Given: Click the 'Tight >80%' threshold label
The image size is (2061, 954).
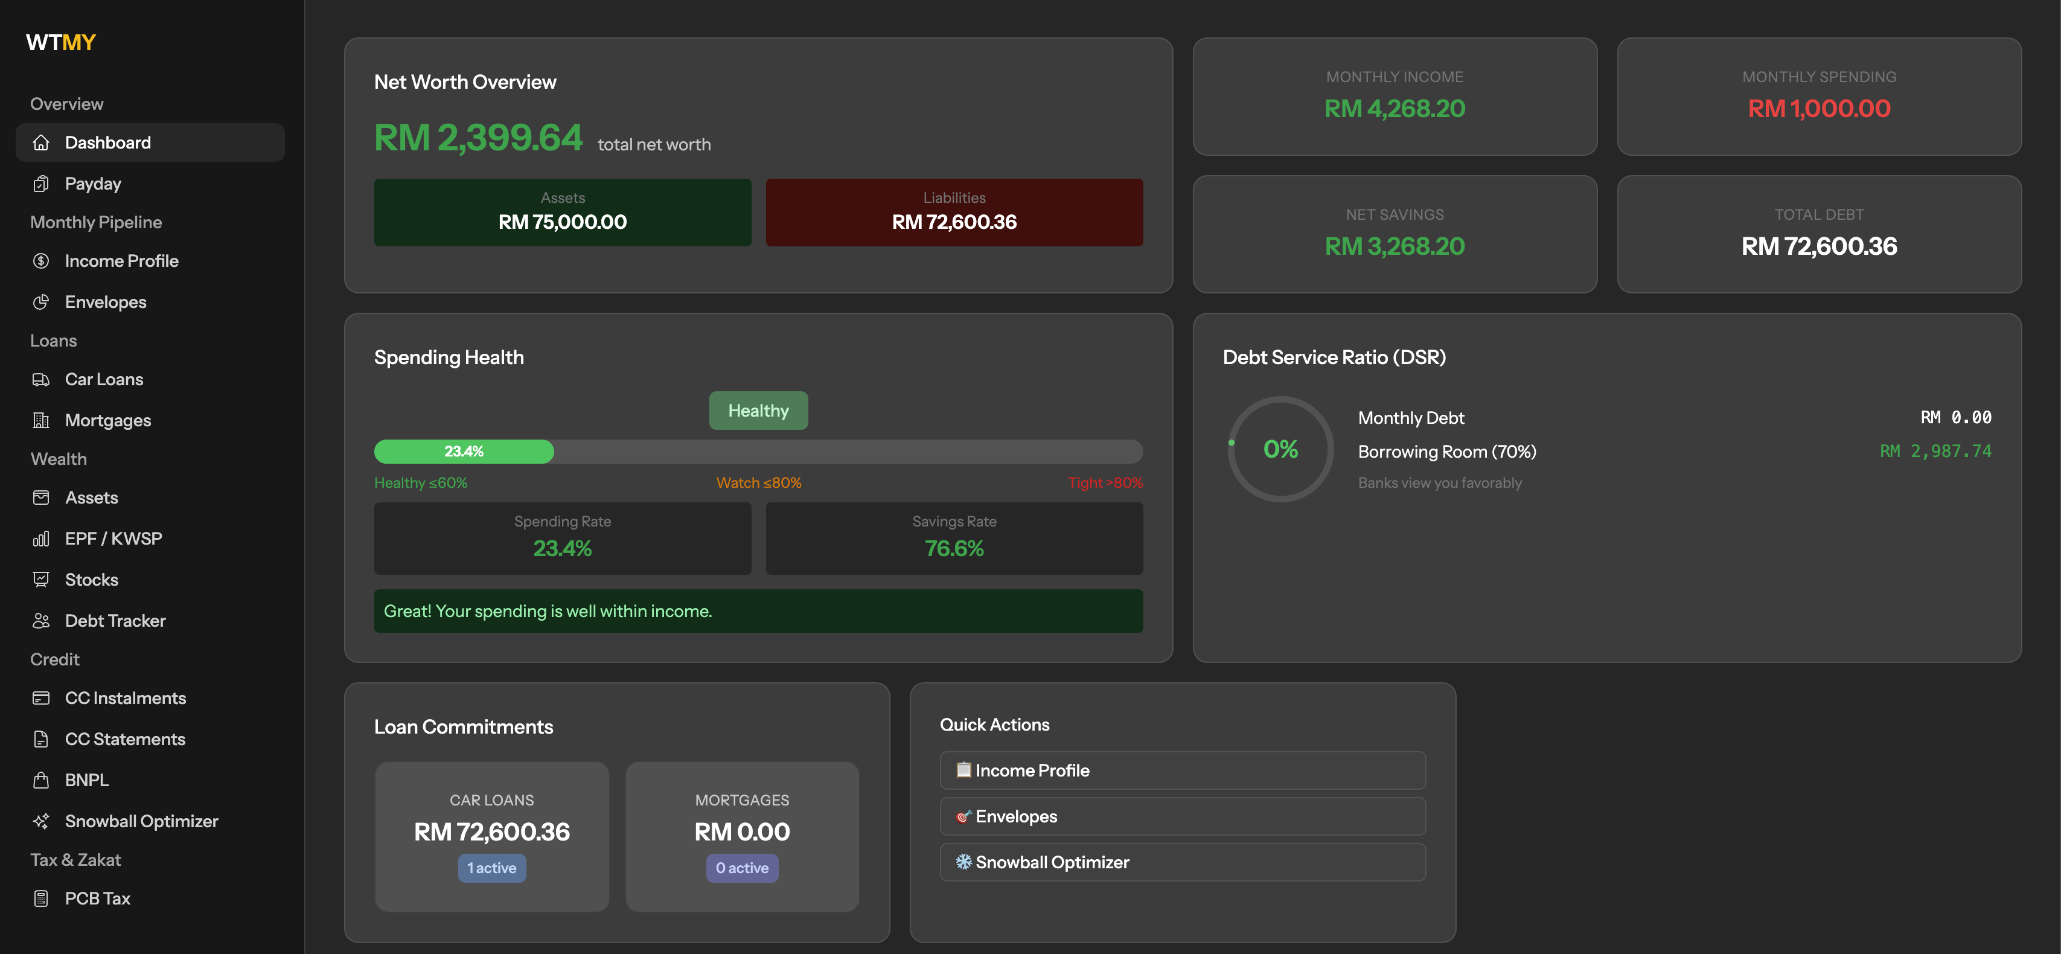Looking at the screenshot, I should pos(1105,482).
